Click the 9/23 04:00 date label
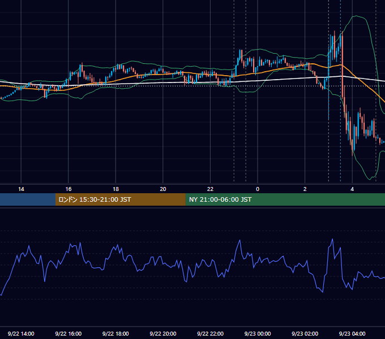This screenshot has width=385, height=339. tap(352, 333)
